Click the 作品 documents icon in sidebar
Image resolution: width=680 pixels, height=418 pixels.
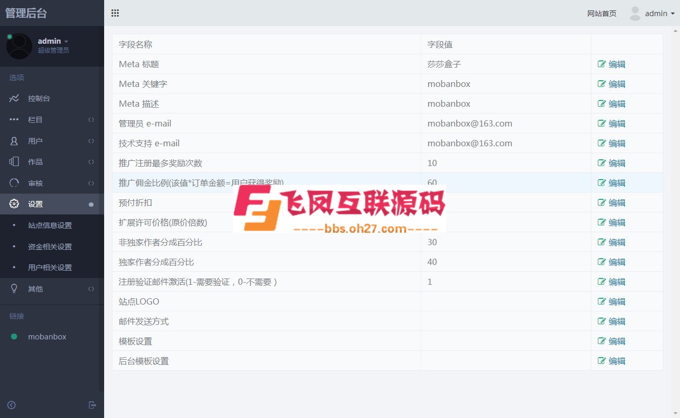click(14, 162)
